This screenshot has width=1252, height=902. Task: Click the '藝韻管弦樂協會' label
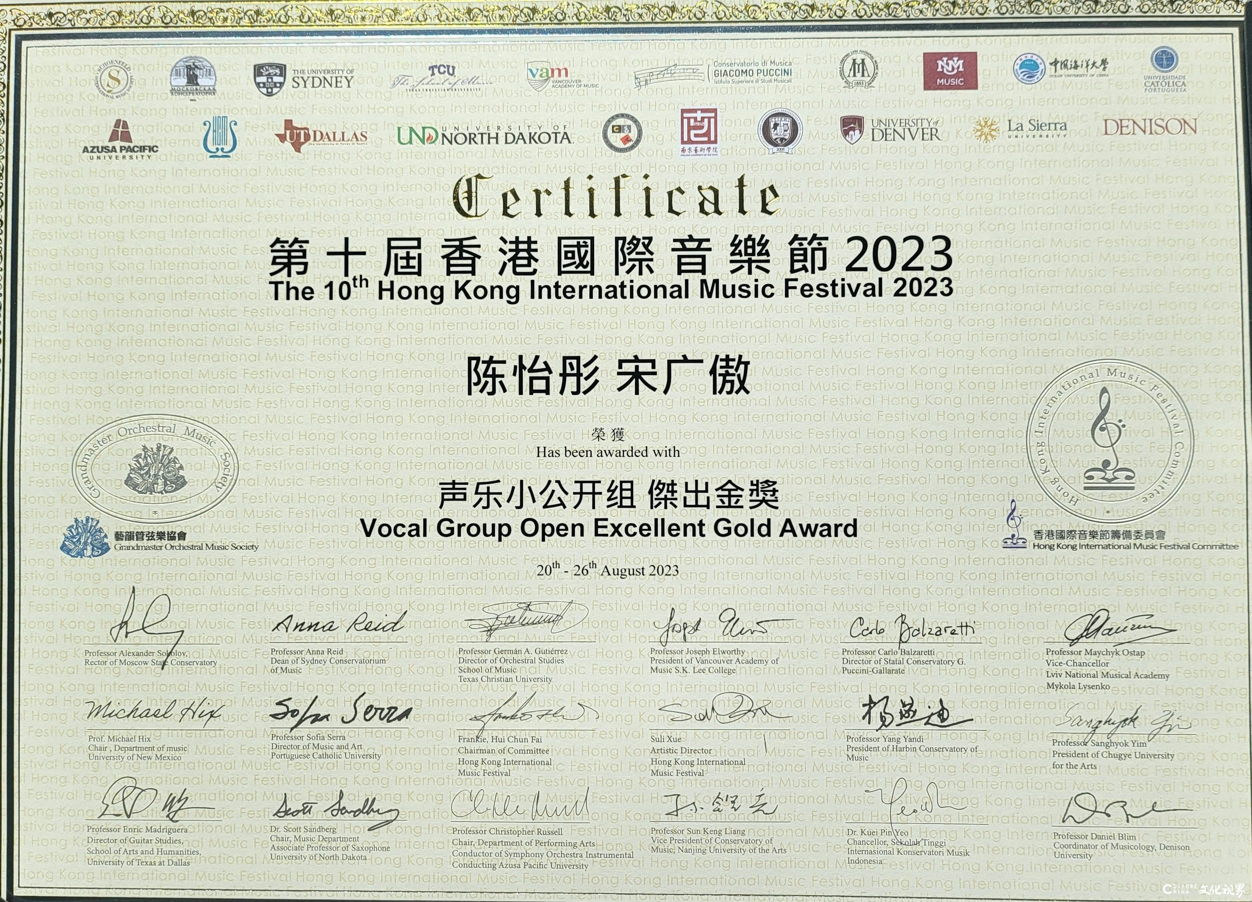click(150, 535)
